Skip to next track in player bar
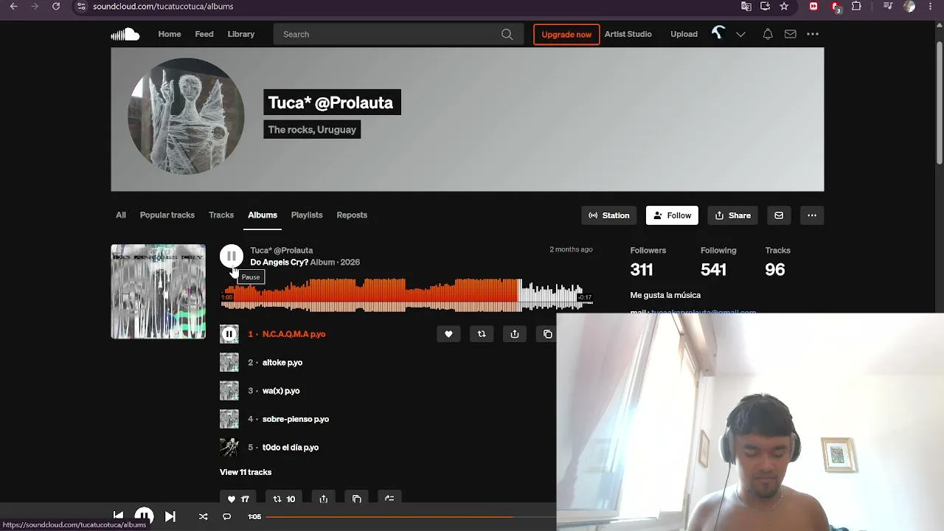 (x=170, y=516)
